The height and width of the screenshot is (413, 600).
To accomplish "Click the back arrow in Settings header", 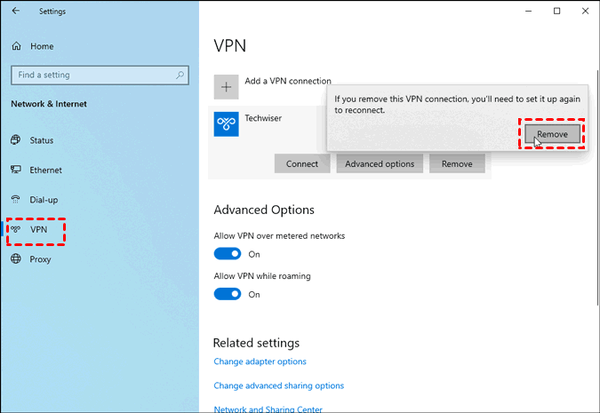I will point(16,12).
